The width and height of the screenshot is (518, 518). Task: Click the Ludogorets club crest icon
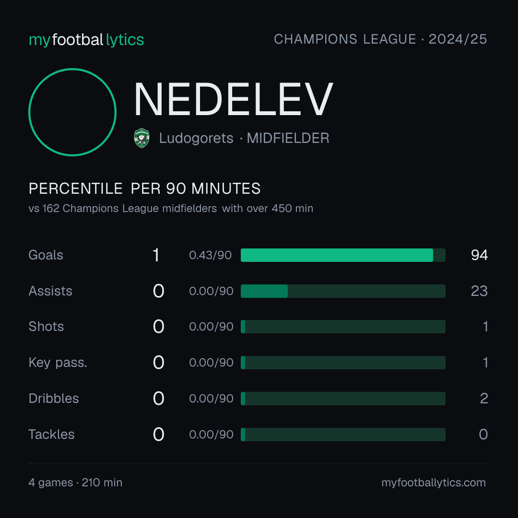(x=141, y=138)
